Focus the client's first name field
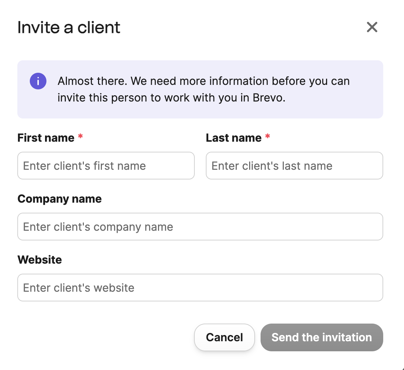 pos(106,166)
